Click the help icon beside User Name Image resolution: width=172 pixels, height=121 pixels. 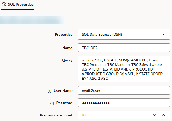[x=49, y=91]
